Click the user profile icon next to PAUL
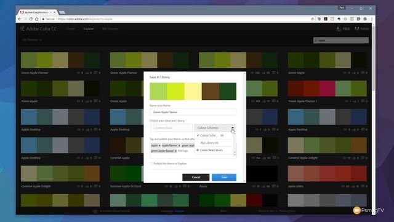The width and height of the screenshot is (394, 222). point(338,29)
